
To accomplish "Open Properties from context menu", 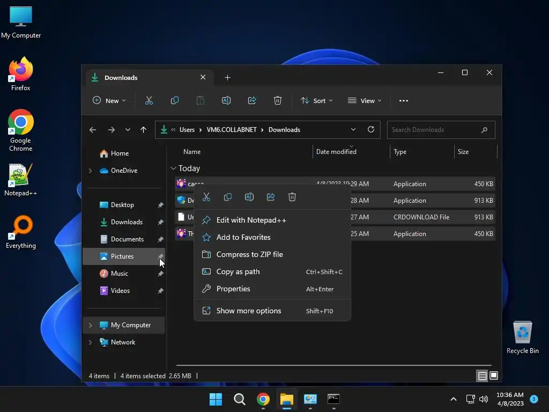I will [x=272, y=289].
